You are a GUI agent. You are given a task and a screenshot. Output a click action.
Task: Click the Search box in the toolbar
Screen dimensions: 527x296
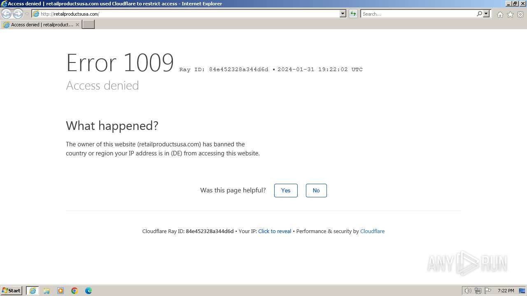tap(418, 14)
